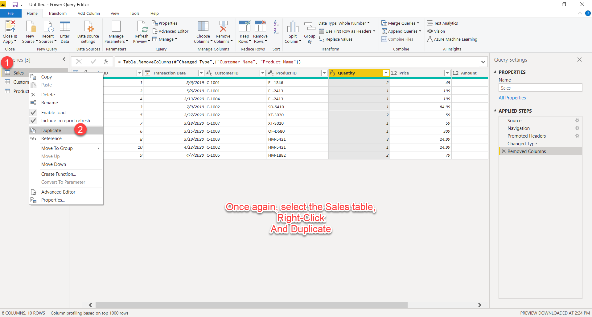
Task: Open the File menu tab
Action: click(x=11, y=13)
